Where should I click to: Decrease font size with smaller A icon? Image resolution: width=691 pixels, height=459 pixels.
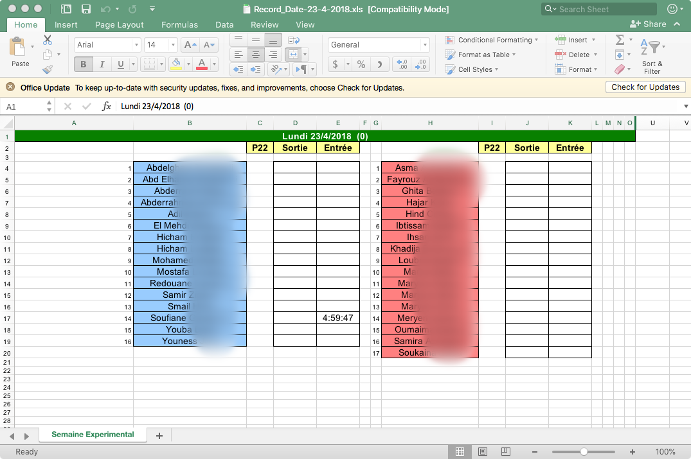[209, 45]
